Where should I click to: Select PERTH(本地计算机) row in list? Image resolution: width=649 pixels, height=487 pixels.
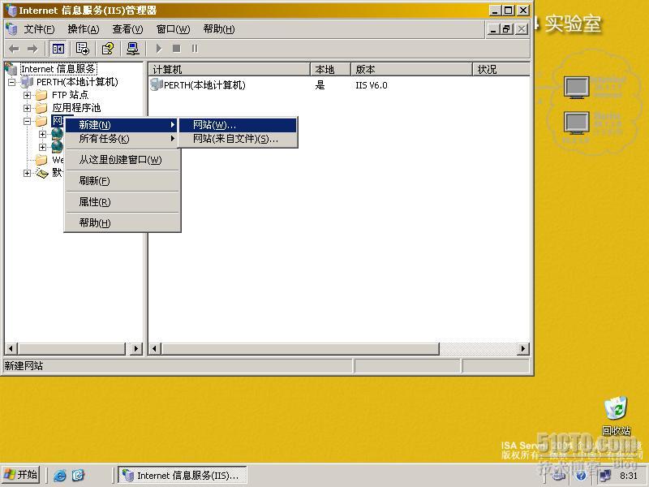tap(199, 85)
